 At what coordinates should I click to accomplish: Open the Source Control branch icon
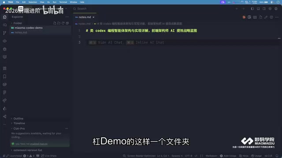pos(5,33)
